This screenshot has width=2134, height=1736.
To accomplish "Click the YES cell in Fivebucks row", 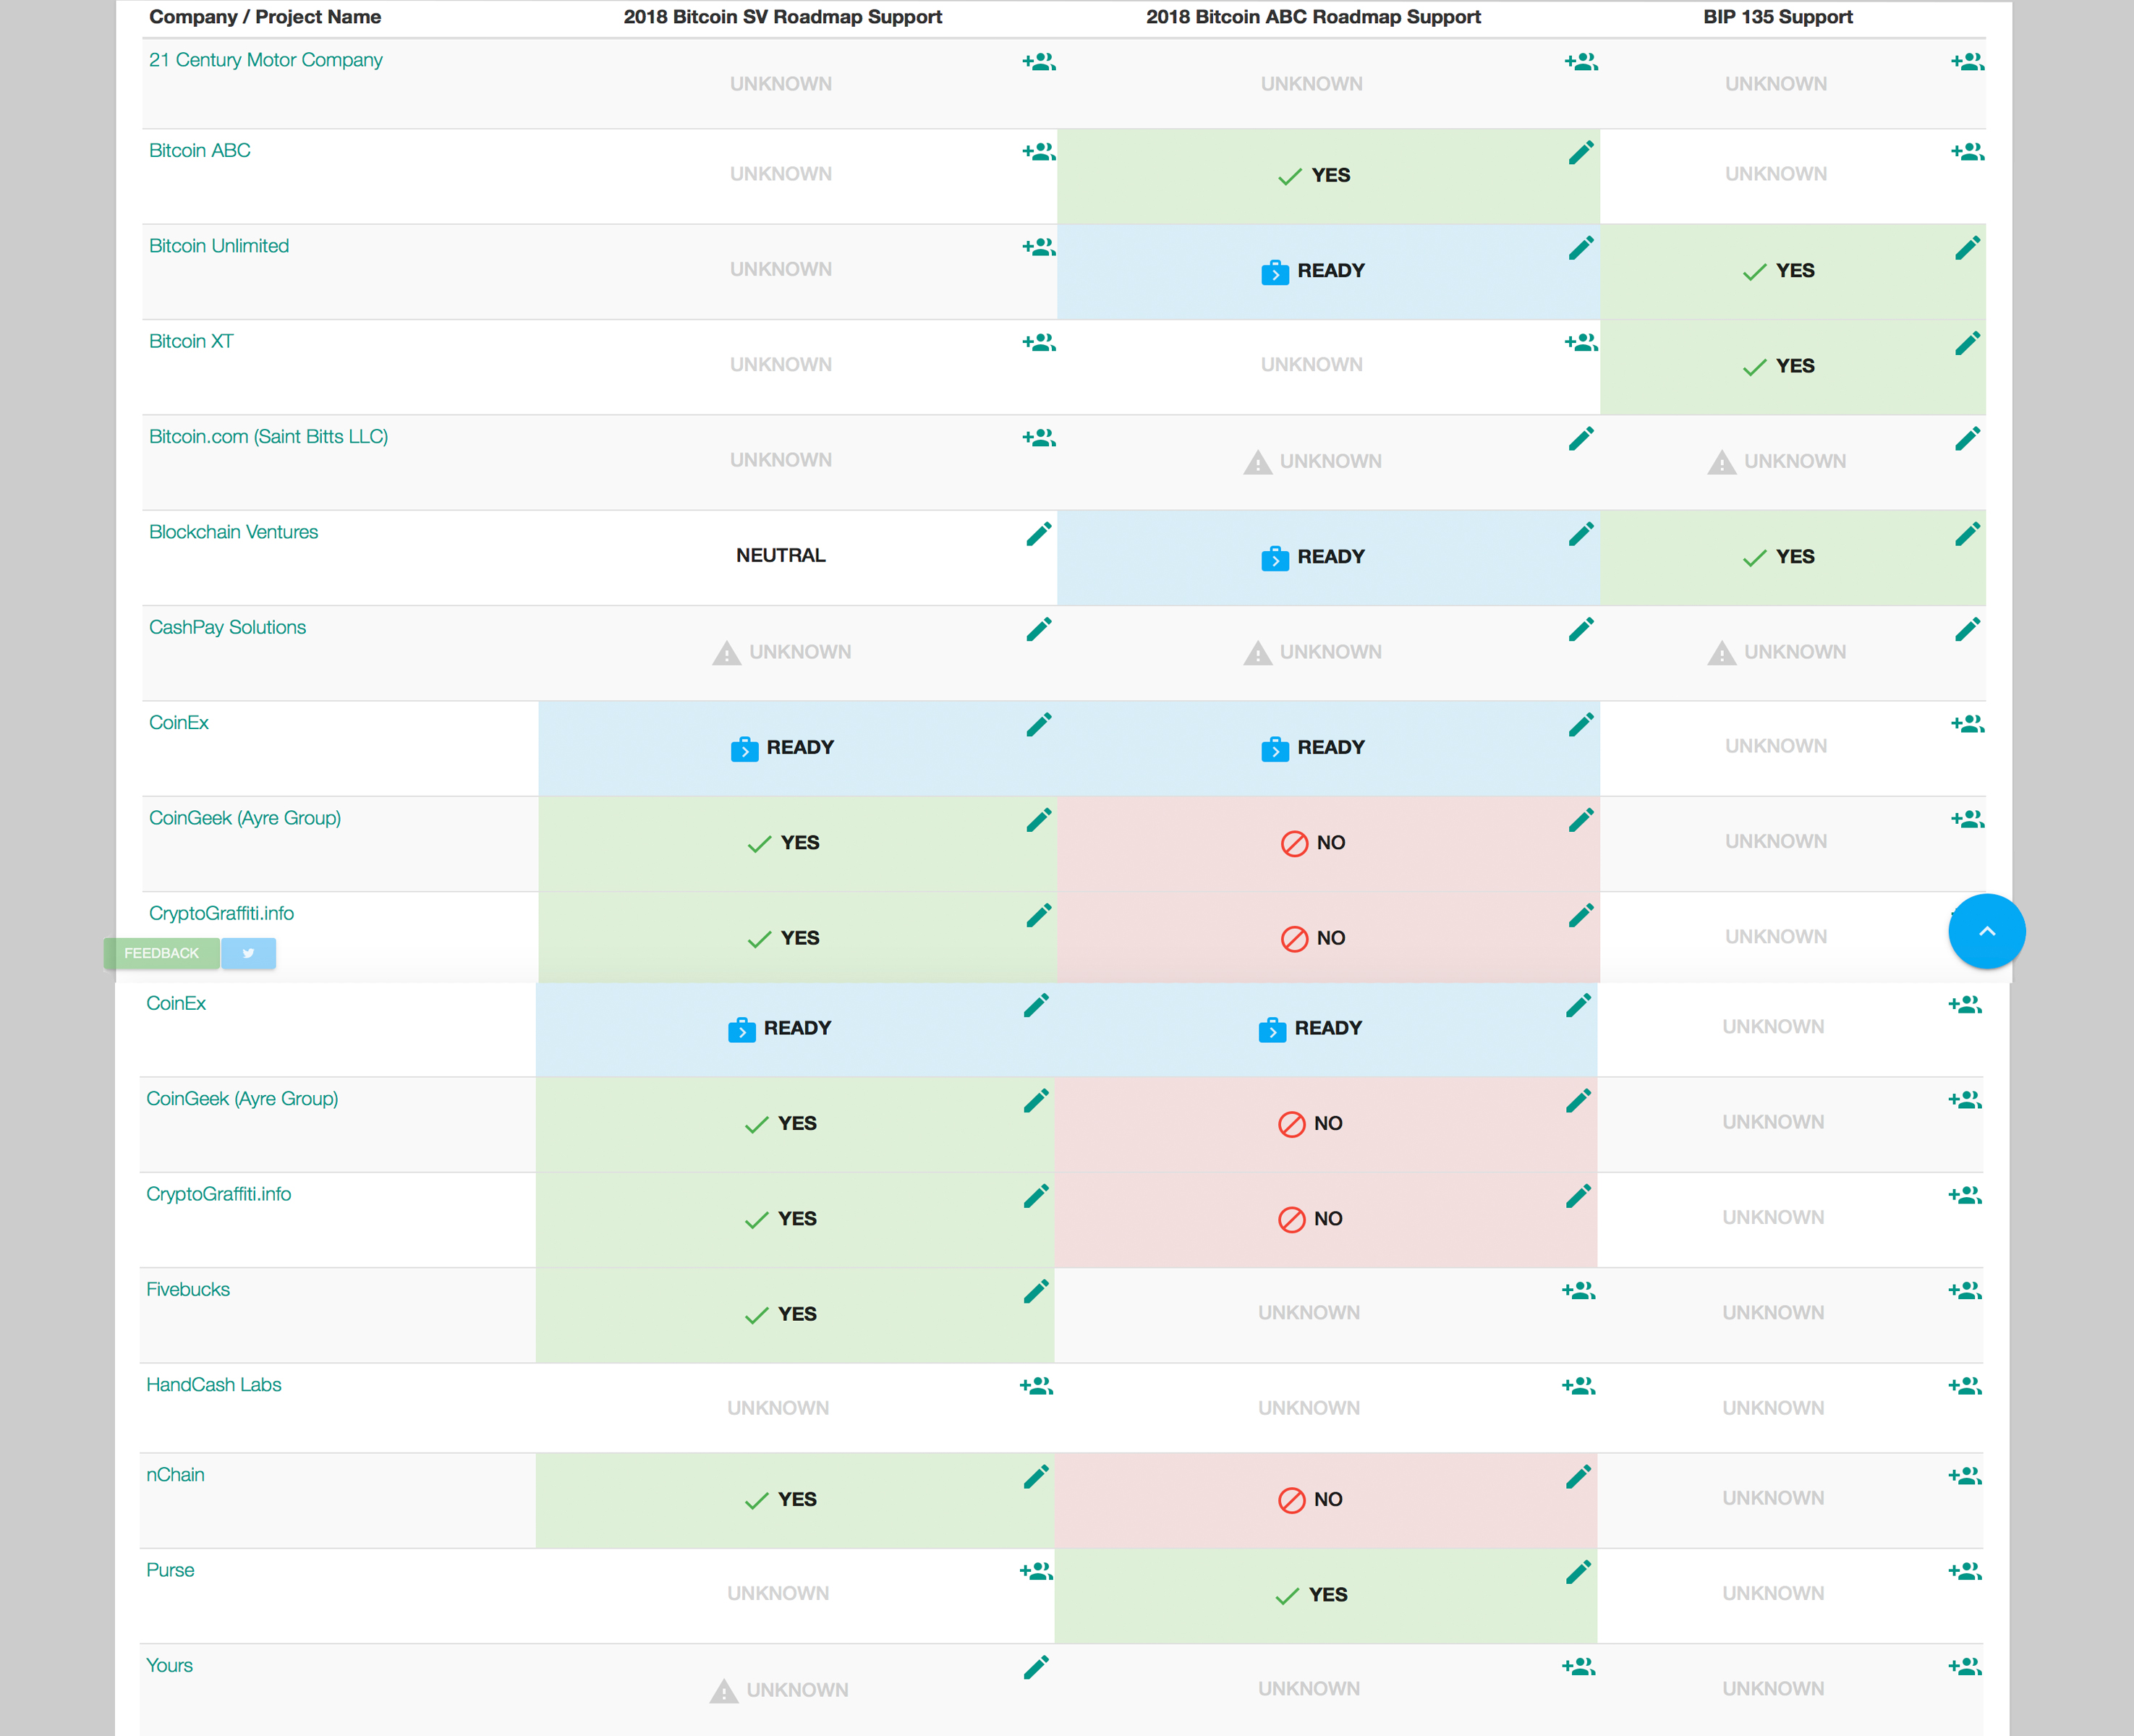I will (795, 1314).
